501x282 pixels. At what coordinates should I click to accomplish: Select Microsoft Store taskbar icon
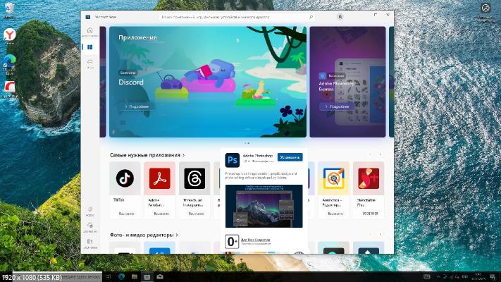tap(147, 276)
